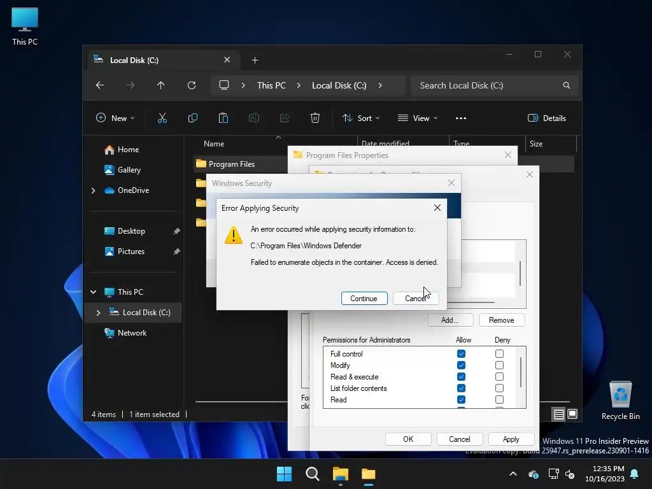Cancel the Error Applying Security dialog
The width and height of the screenshot is (652, 489).
point(415,298)
